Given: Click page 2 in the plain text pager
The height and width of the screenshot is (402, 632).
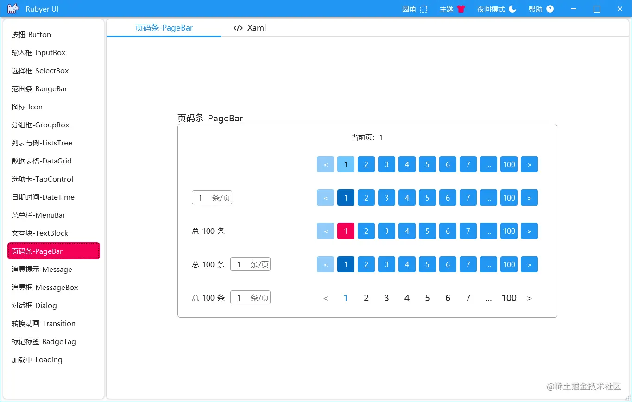Looking at the screenshot, I should point(366,298).
